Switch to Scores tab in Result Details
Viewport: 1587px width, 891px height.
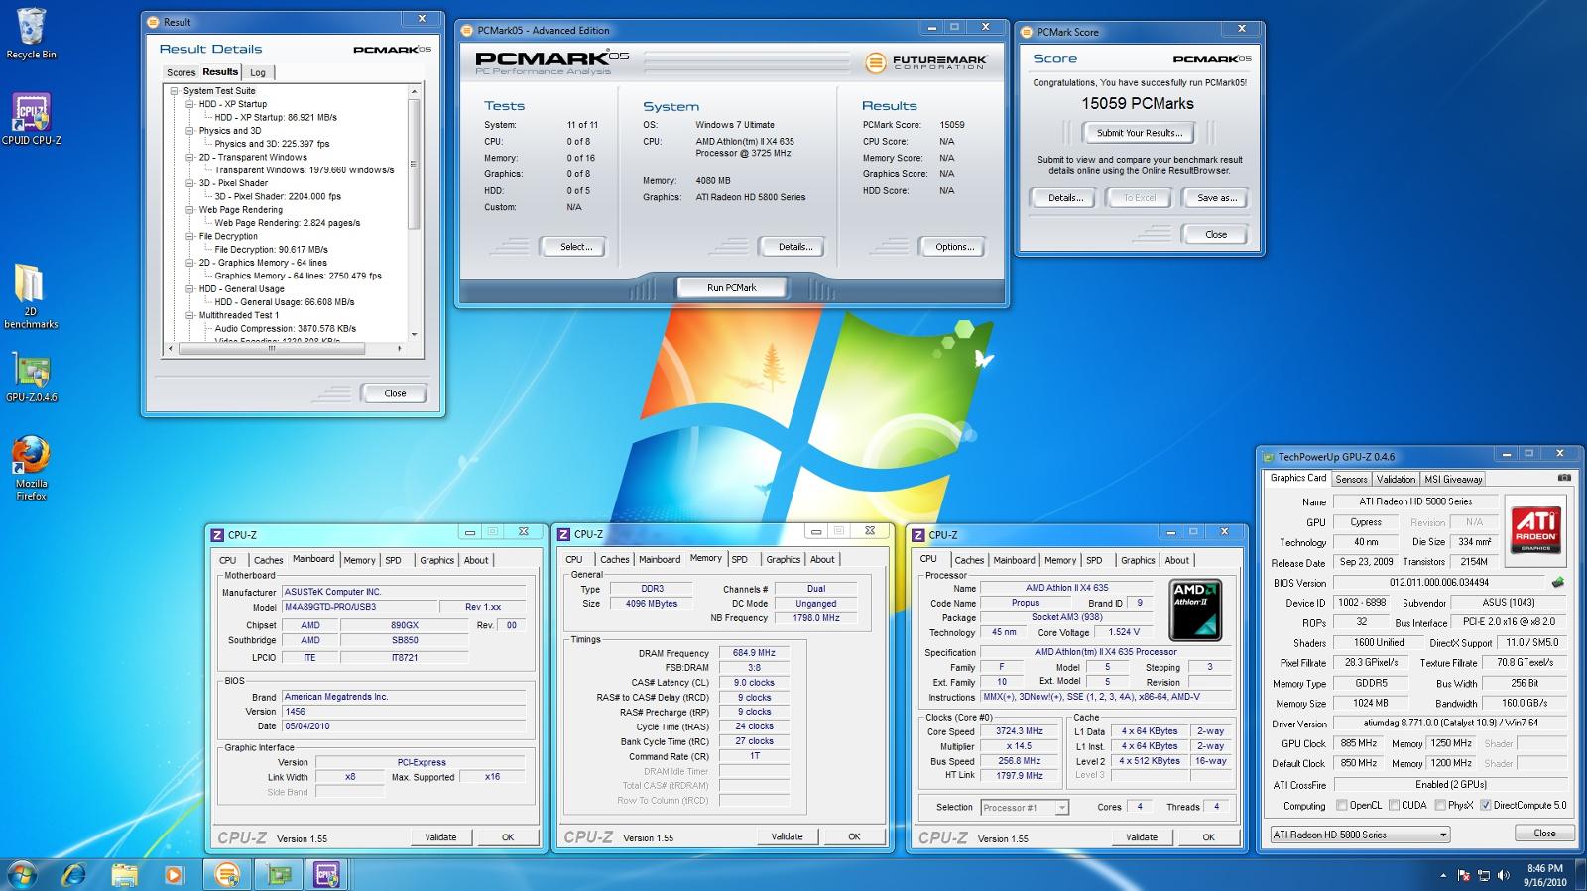[x=181, y=72]
